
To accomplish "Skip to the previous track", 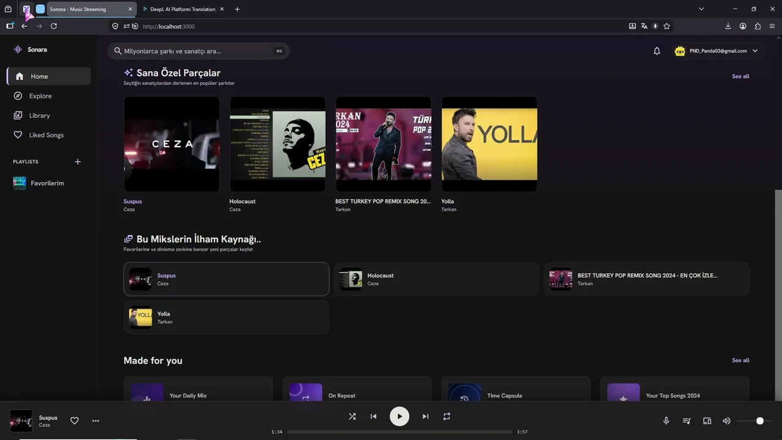I will 373,417.
